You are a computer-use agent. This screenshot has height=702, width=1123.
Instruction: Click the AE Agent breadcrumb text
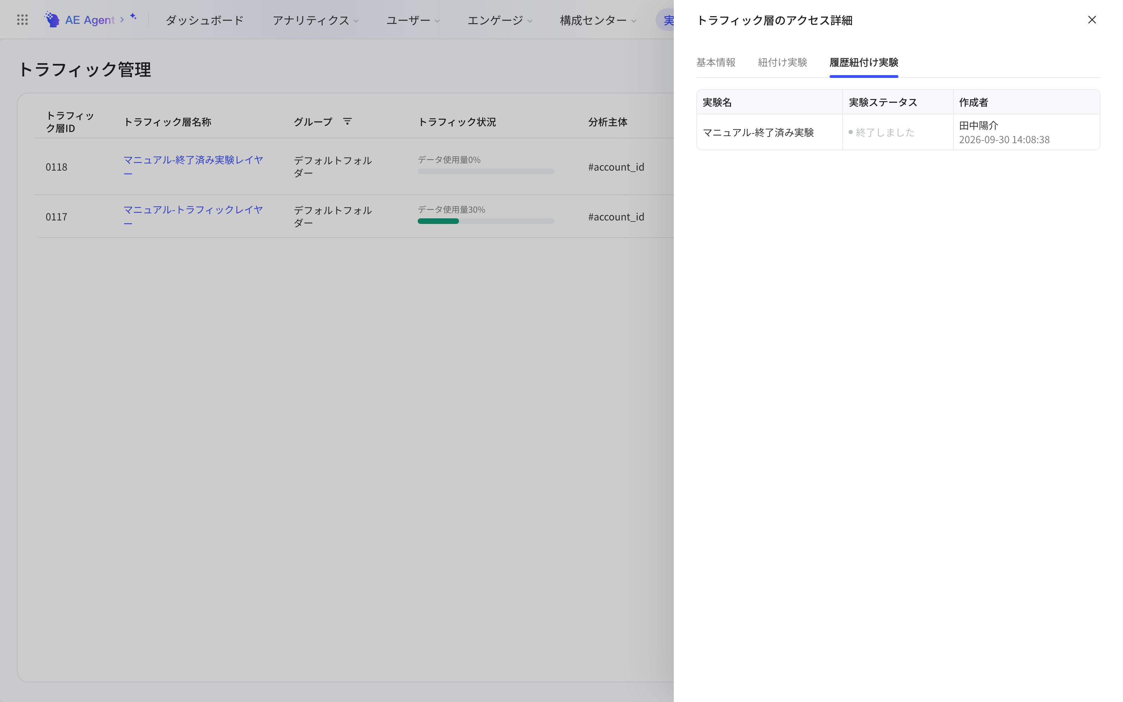click(89, 20)
